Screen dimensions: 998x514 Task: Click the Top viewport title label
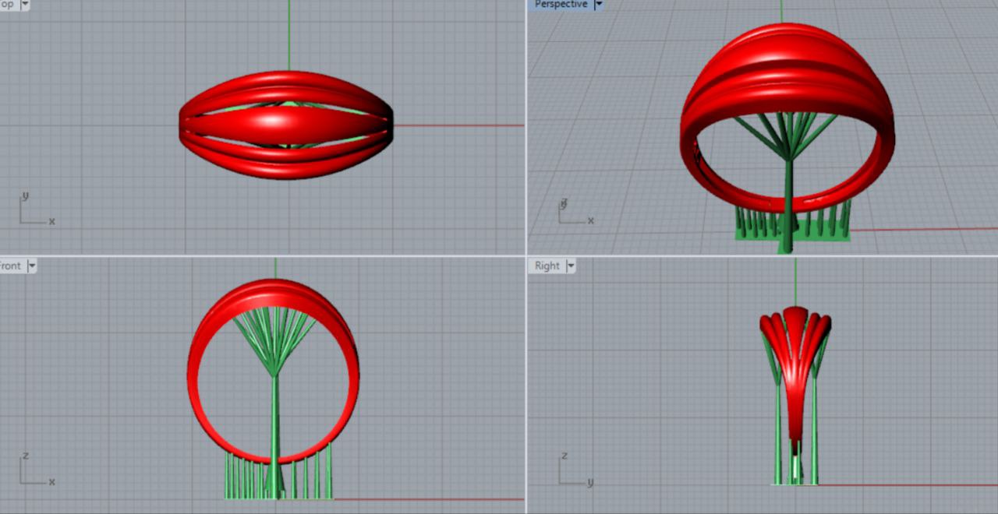tap(8, 5)
